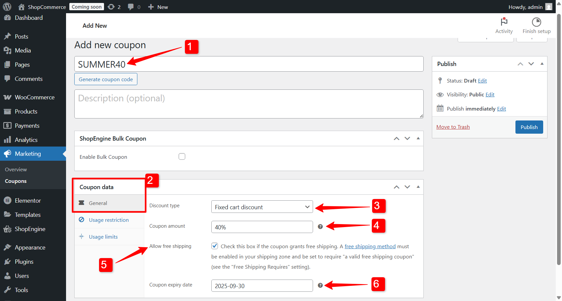Click the Pages icon in sidebar
This screenshot has width=562, height=301.
click(7, 65)
